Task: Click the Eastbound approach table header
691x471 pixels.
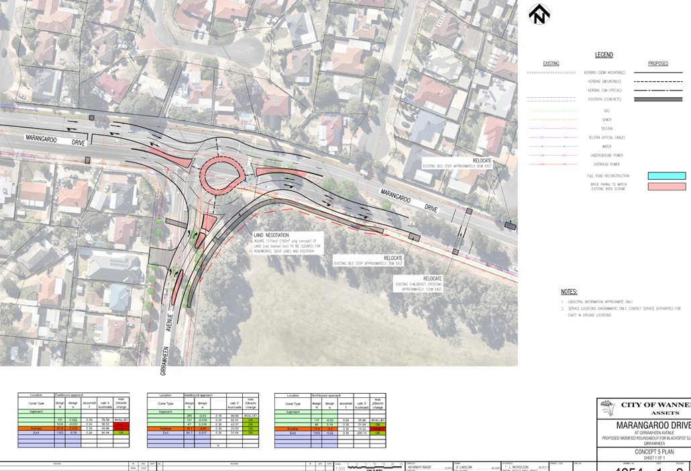Action: (74, 395)
